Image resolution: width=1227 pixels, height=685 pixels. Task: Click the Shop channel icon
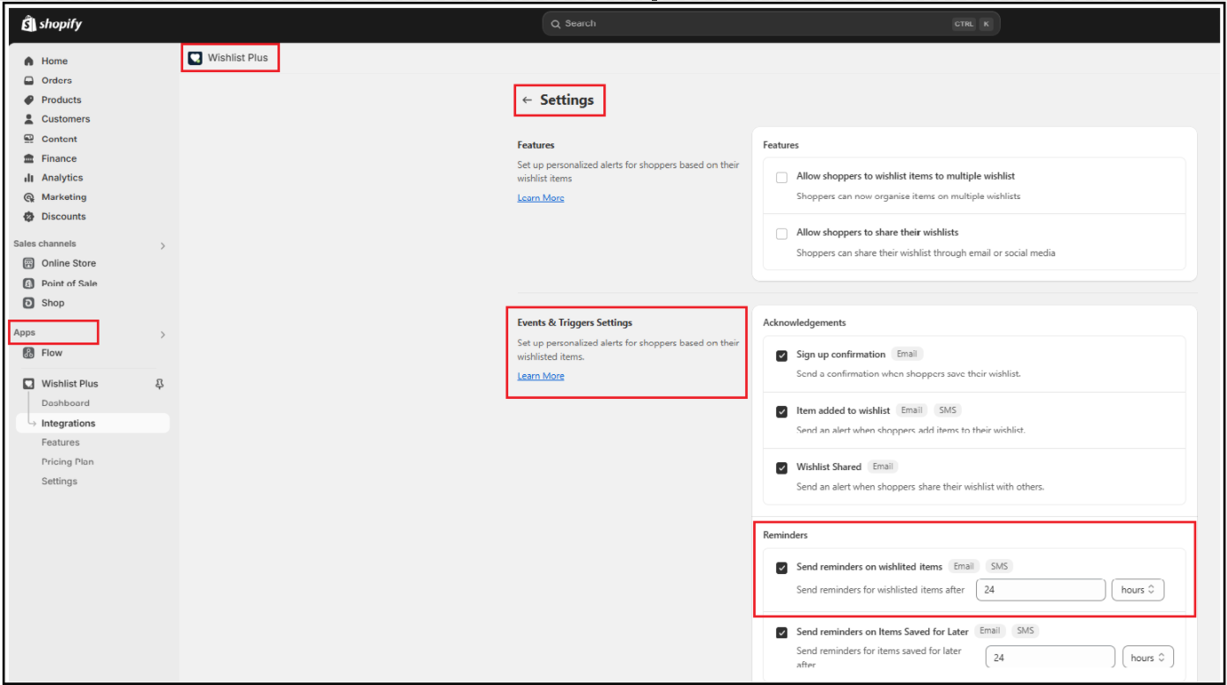[x=29, y=303]
